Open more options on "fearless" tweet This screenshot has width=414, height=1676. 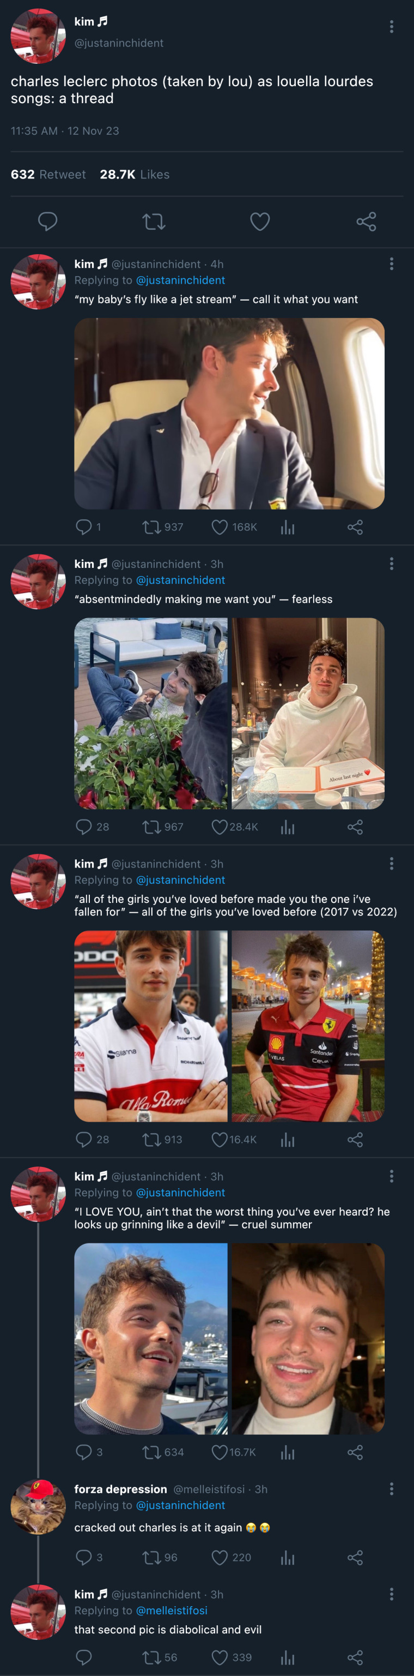click(x=391, y=564)
